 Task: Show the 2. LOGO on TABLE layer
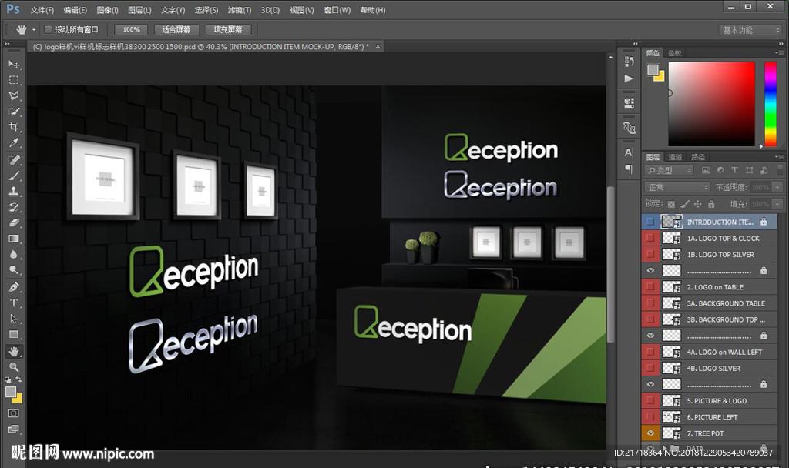pyautogui.click(x=650, y=286)
